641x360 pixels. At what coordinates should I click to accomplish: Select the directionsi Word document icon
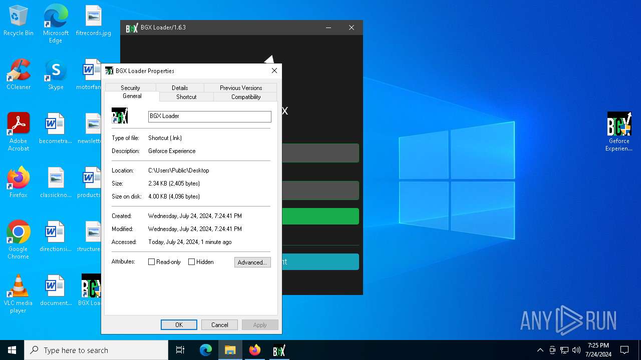click(56, 236)
